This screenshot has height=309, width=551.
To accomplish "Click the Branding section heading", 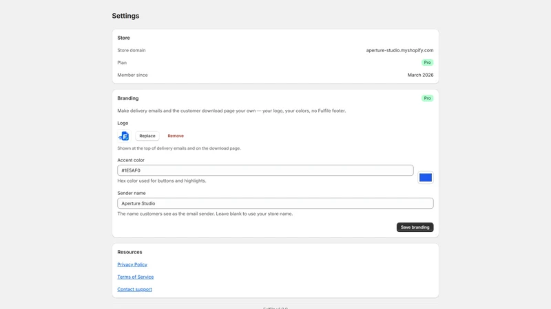I will coord(128,98).
